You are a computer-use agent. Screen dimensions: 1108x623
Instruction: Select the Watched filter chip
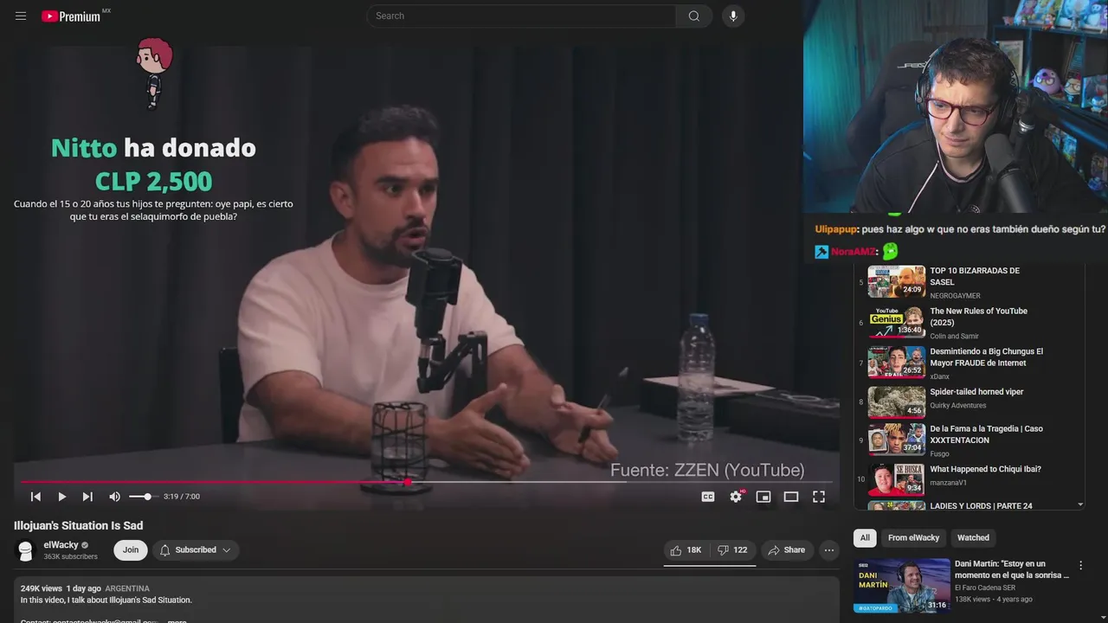coord(973,537)
